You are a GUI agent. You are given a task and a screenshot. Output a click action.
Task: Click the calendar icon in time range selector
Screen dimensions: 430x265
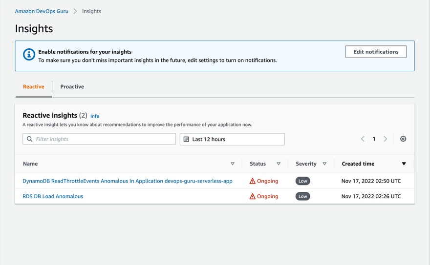pyautogui.click(x=186, y=140)
